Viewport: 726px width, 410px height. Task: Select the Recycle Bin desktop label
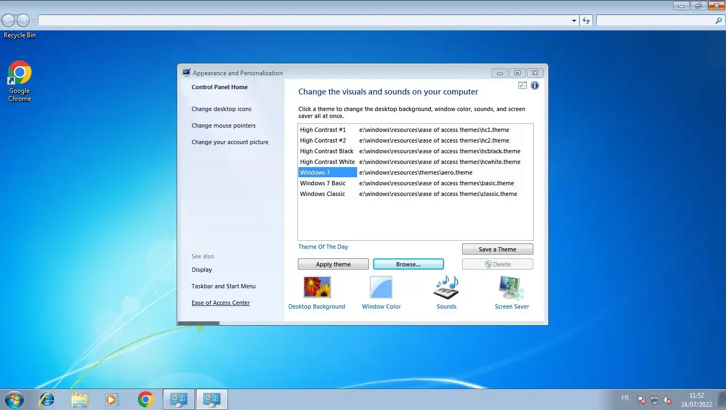click(x=20, y=35)
